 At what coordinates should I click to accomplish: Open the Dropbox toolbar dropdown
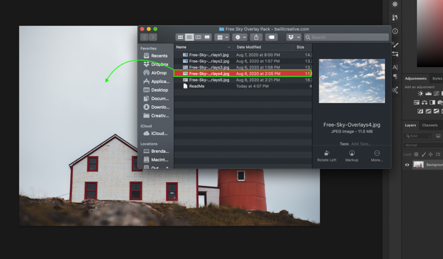pyautogui.click(x=293, y=38)
